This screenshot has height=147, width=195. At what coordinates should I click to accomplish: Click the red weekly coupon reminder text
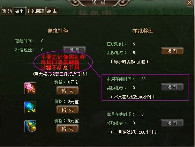pyautogui.click(x=63, y=63)
